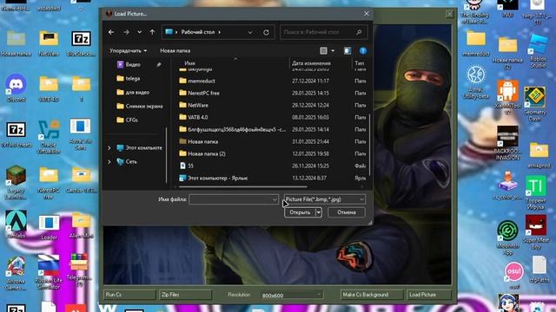
Task: Go back in the Load Picture dialog
Action: tap(111, 32)
